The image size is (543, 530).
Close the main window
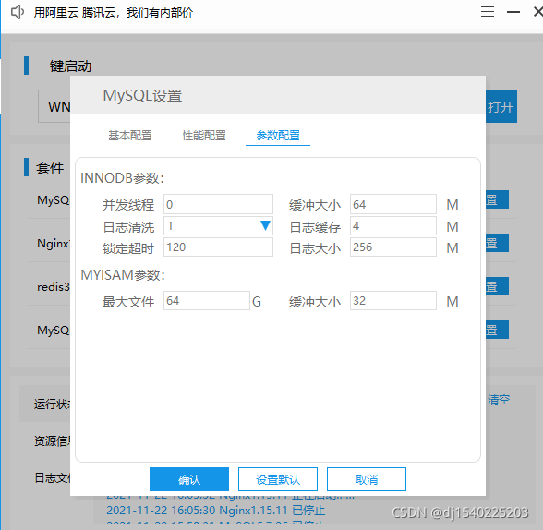tap(537, 12)
